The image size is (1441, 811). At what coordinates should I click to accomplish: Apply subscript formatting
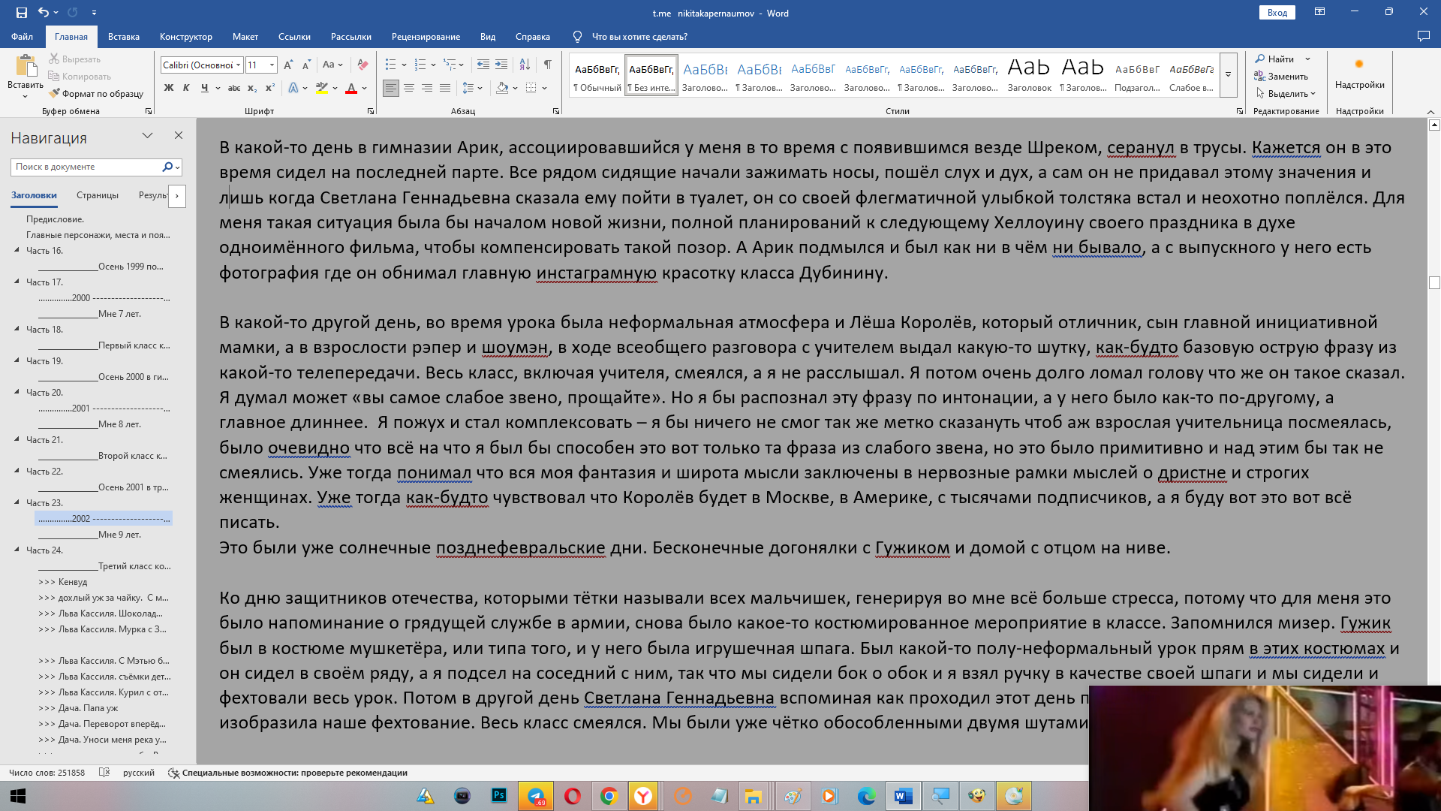[x=252, y=88]
